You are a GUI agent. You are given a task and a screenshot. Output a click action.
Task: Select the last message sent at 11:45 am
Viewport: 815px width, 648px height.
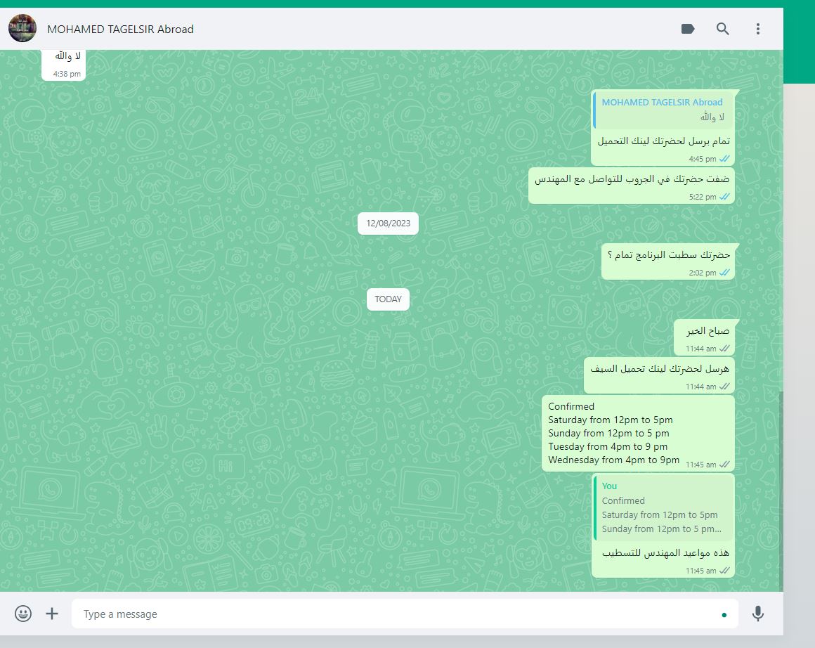[663, 525]
